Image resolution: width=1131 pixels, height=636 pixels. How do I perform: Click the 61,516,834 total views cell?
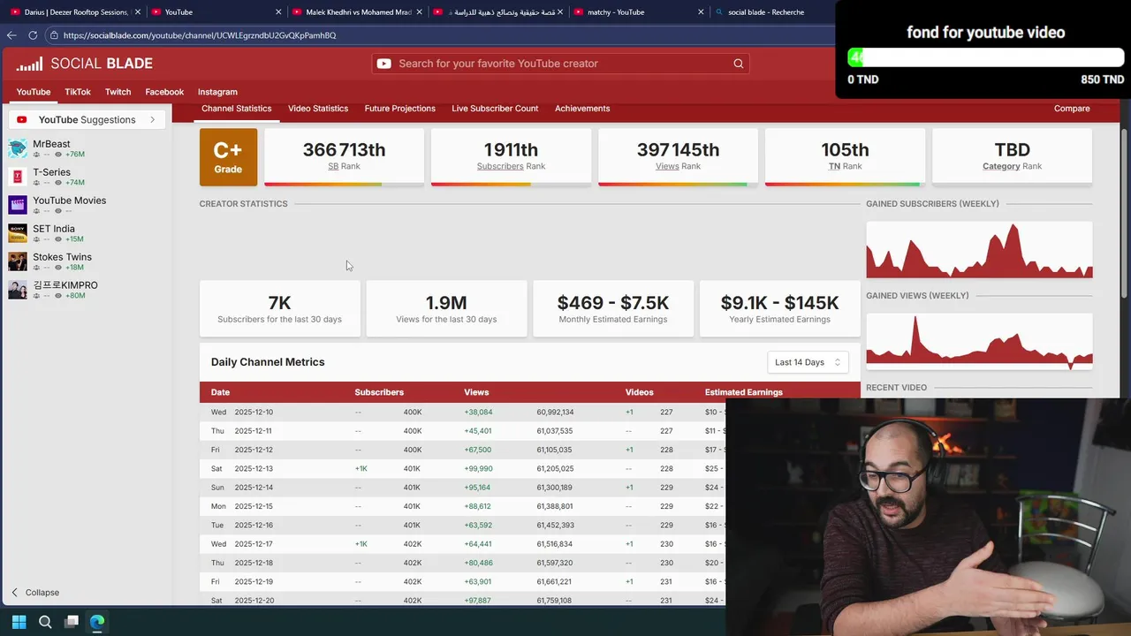pyautogui.click(x=555, y=544)
